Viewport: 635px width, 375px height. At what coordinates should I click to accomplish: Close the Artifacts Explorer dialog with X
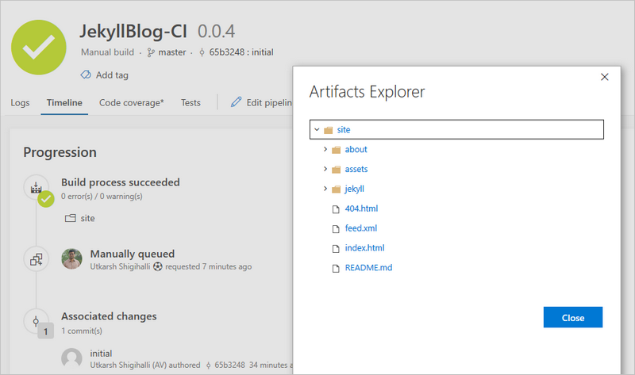point(605,77)
